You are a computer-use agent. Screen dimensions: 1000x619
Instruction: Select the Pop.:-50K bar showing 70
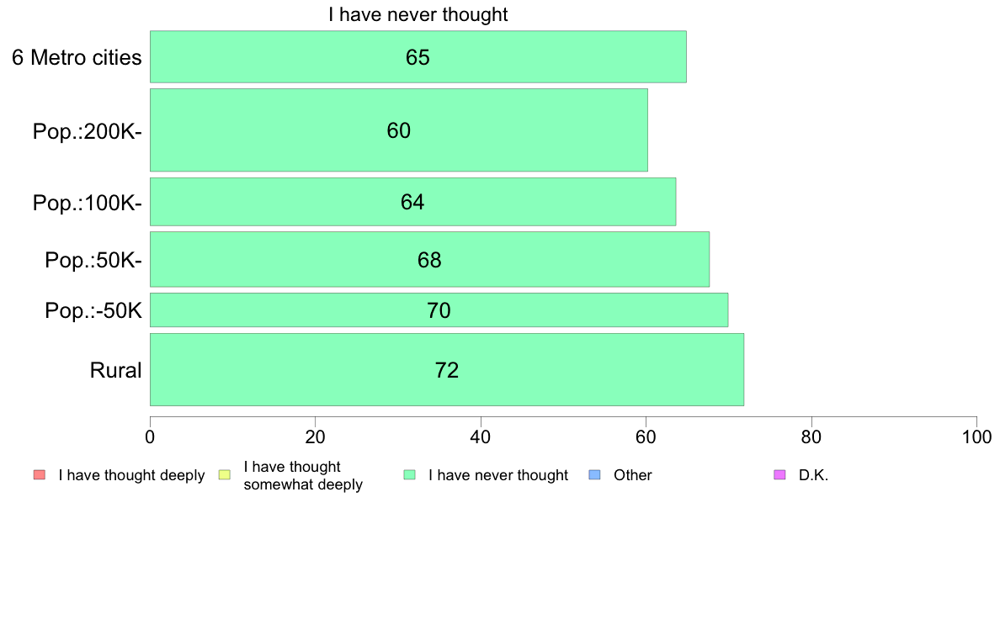439,309
